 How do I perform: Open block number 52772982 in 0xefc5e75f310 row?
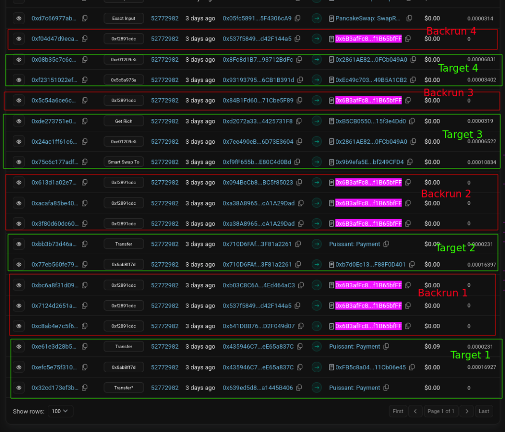pos(165,367)
